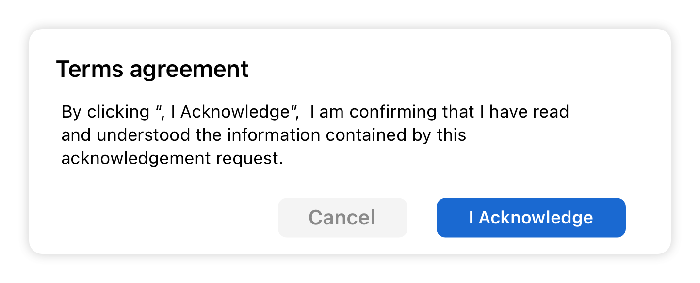700x283 pixels.
Task: Click the Terms agreement dialog title
Action: [152, 69]
